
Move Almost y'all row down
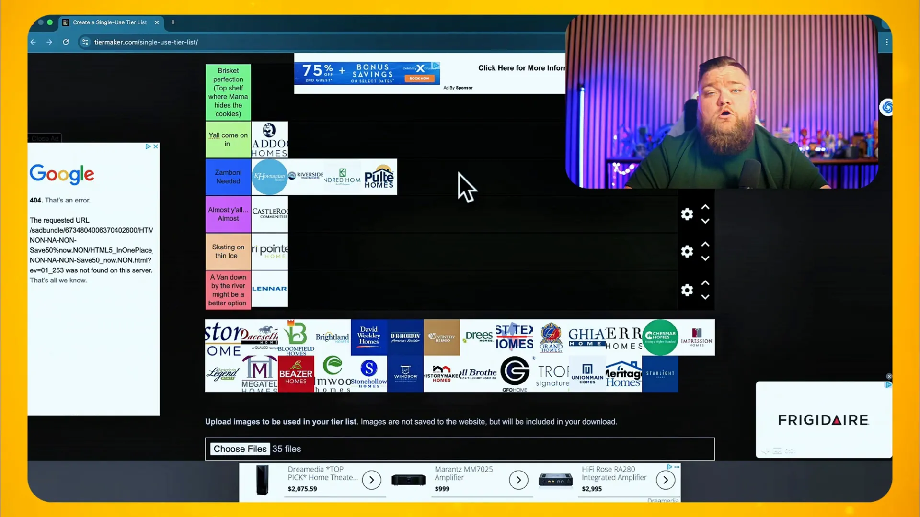(x=705, y=221)
